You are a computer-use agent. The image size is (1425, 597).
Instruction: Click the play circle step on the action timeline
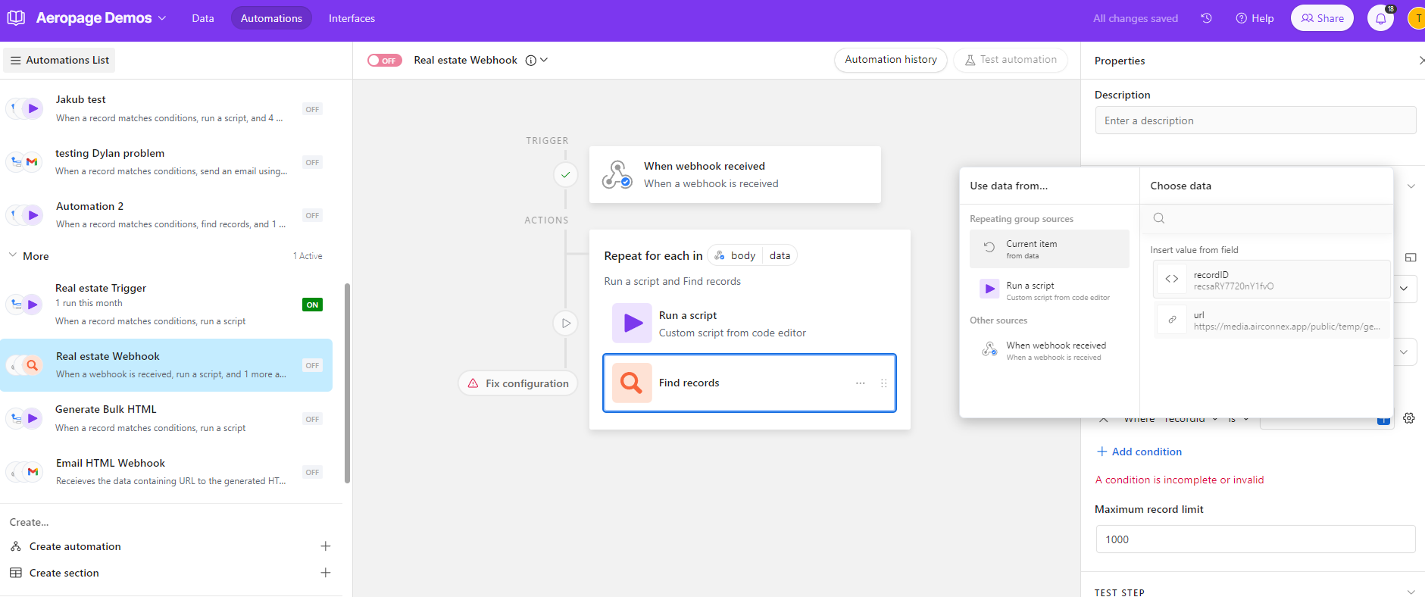tap(565, 324)
